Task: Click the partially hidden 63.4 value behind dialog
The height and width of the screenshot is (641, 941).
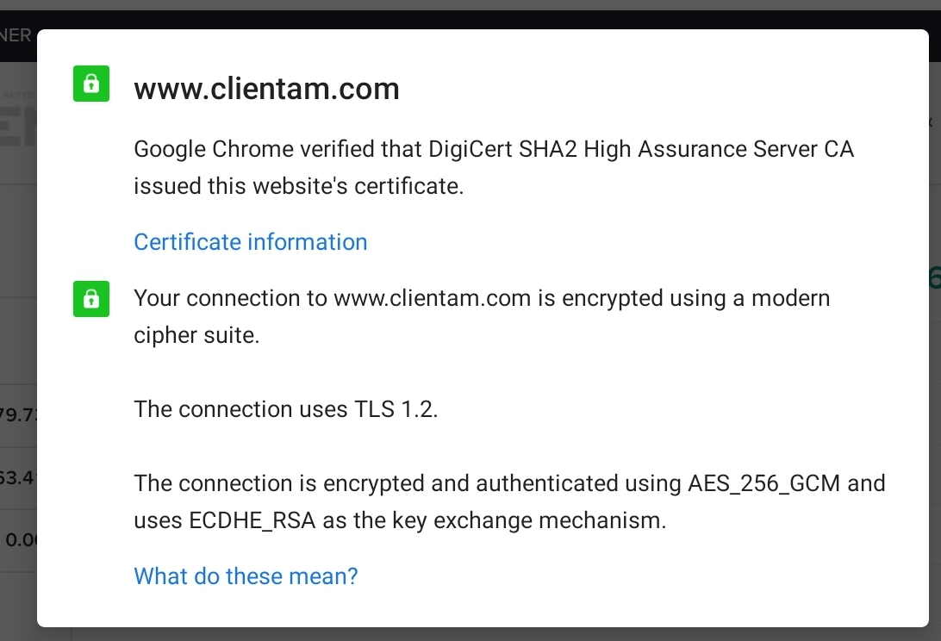Action: pos(19,478)
